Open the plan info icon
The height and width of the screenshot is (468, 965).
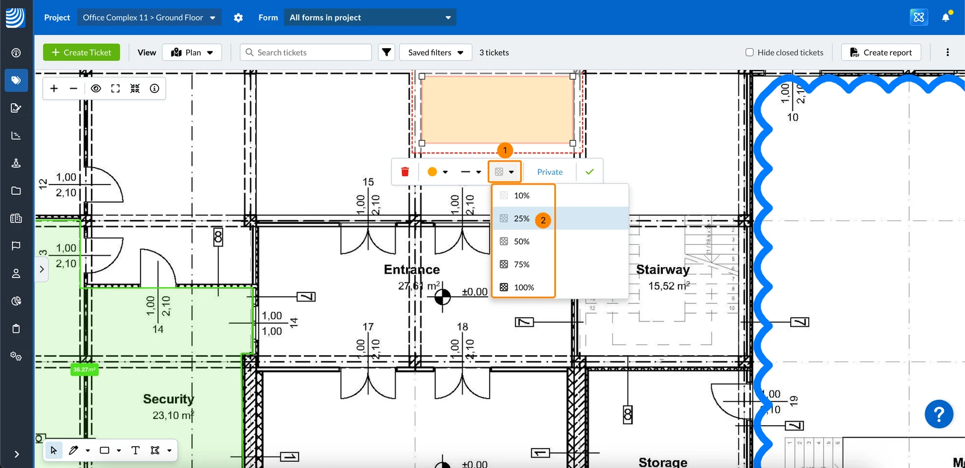[x=154, y=89]
